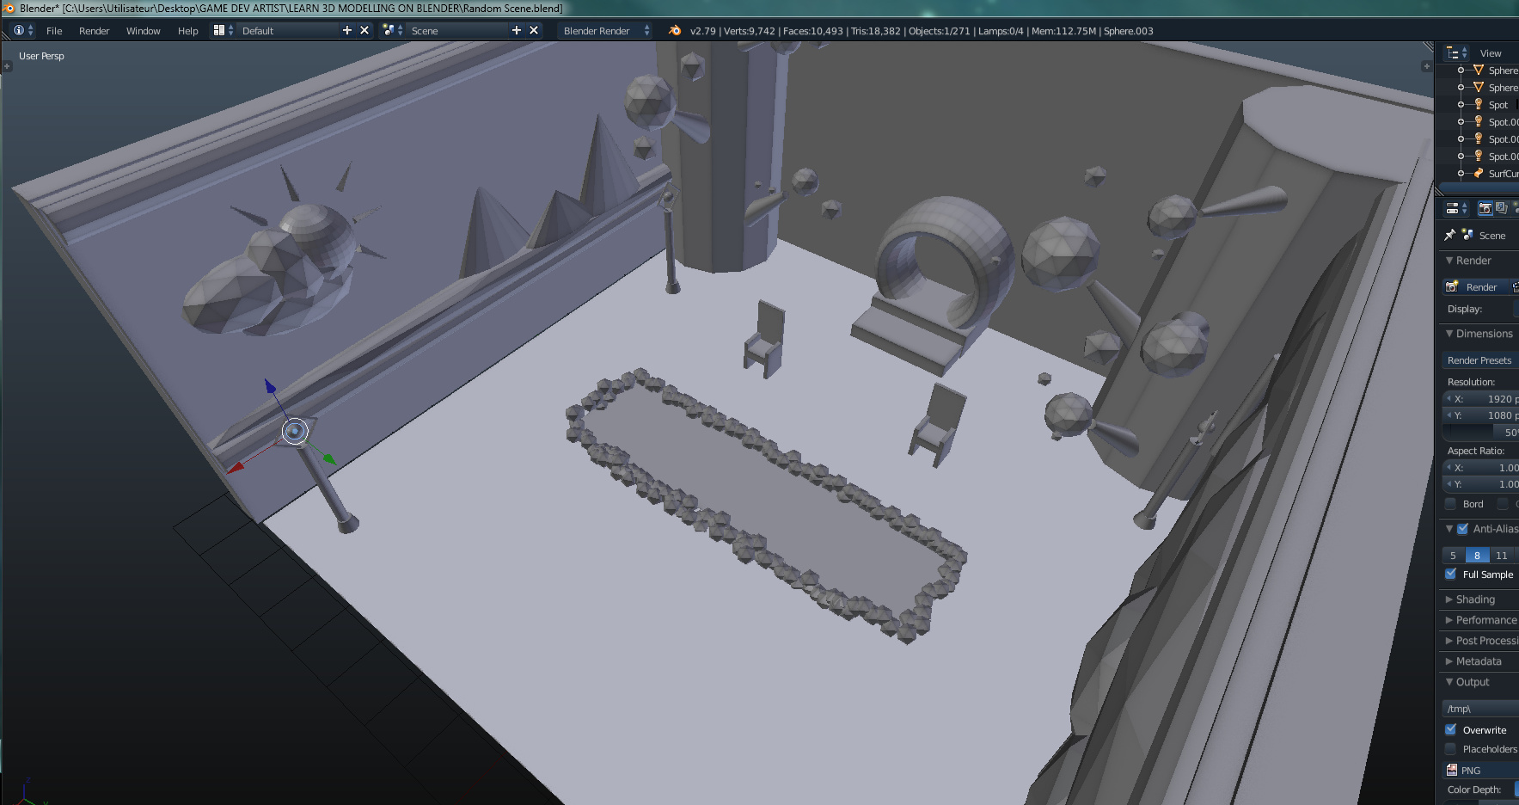
Task: Set anti-aliasing samples to 8
Action: pos(1477,556)
